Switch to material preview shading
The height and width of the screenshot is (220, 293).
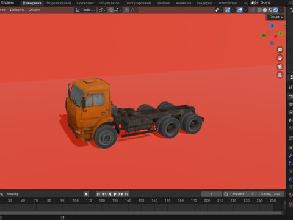click(x=270, y=10)
